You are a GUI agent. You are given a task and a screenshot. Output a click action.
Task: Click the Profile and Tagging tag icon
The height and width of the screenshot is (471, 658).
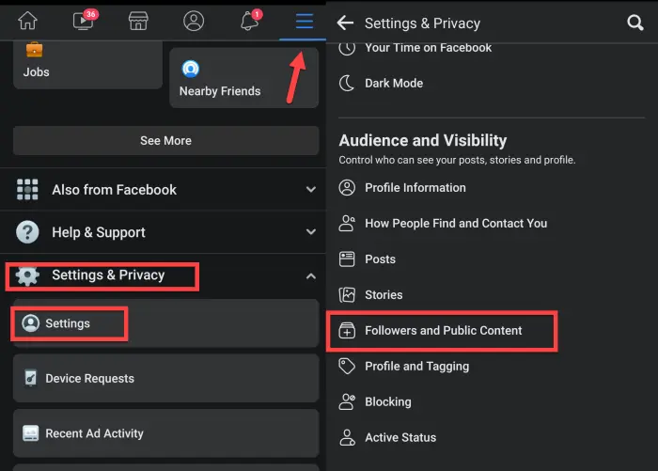click(347, 366)
